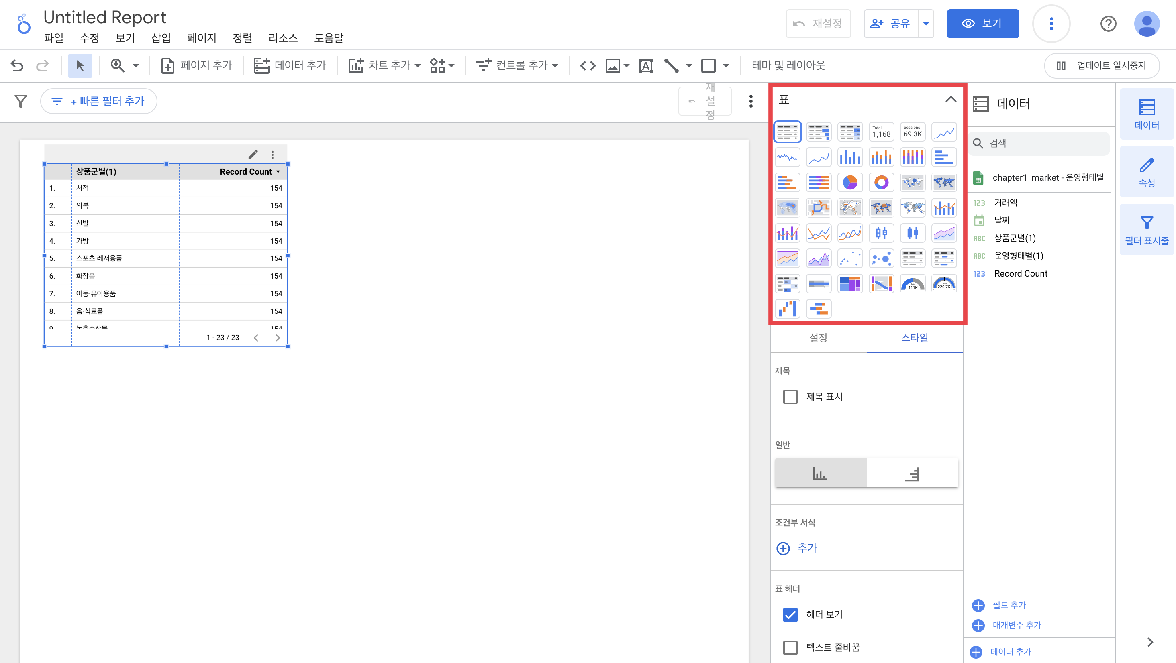Collapse the 표 chart type panel
Viewport: 1176px width, 663px height.
pos(950,100)
